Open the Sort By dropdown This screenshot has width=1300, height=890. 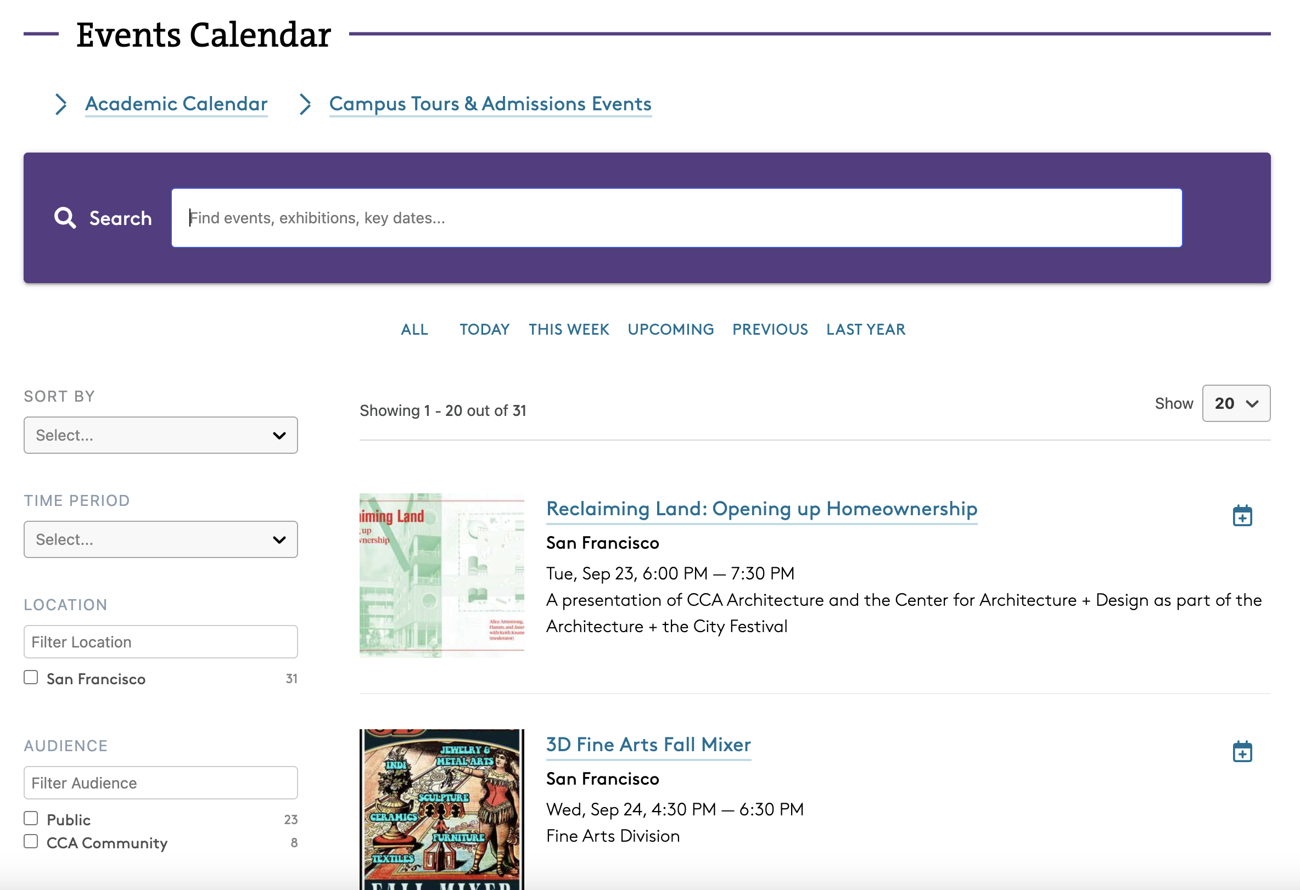160,435
